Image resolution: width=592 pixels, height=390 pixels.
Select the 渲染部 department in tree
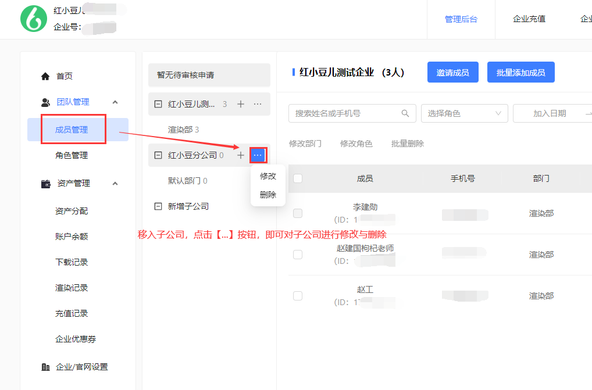point(183,130)
